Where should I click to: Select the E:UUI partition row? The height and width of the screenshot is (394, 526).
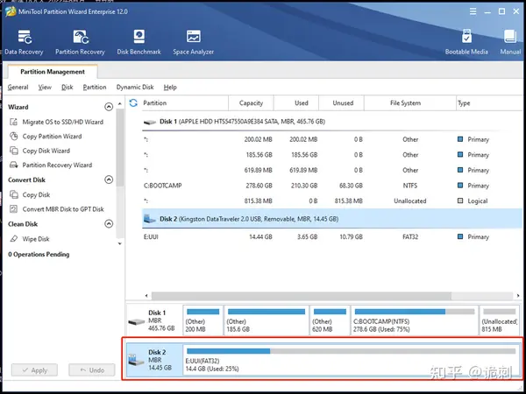[332, 237]
